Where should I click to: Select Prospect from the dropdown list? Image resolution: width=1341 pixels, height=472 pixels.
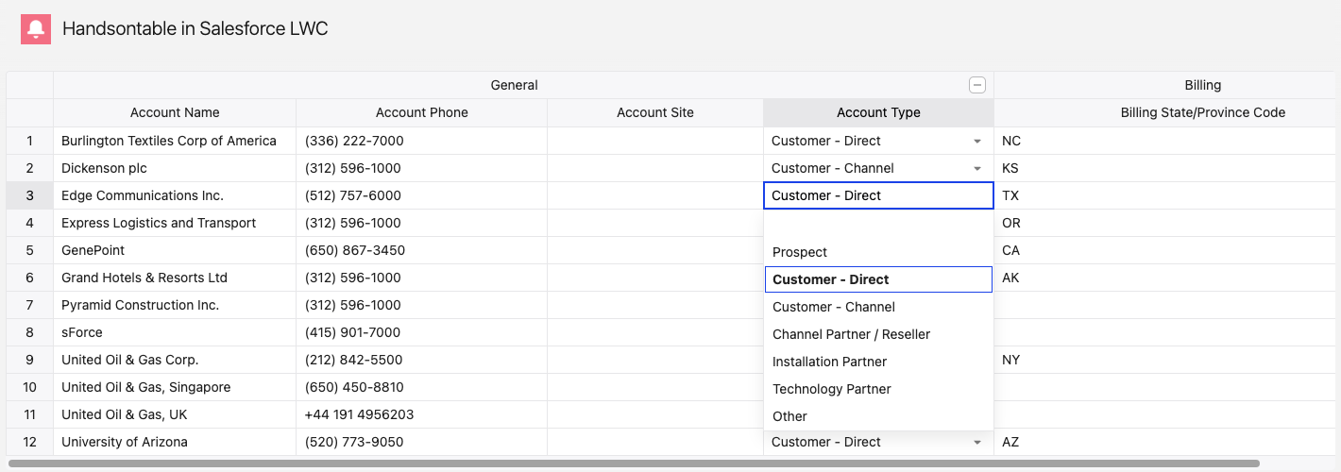click(x=878, y=252)
